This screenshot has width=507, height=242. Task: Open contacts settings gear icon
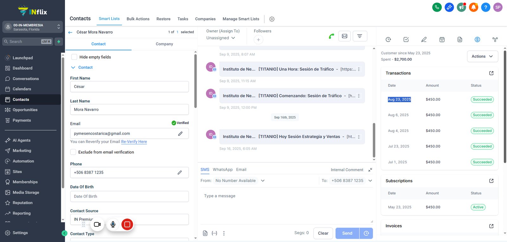272,19
